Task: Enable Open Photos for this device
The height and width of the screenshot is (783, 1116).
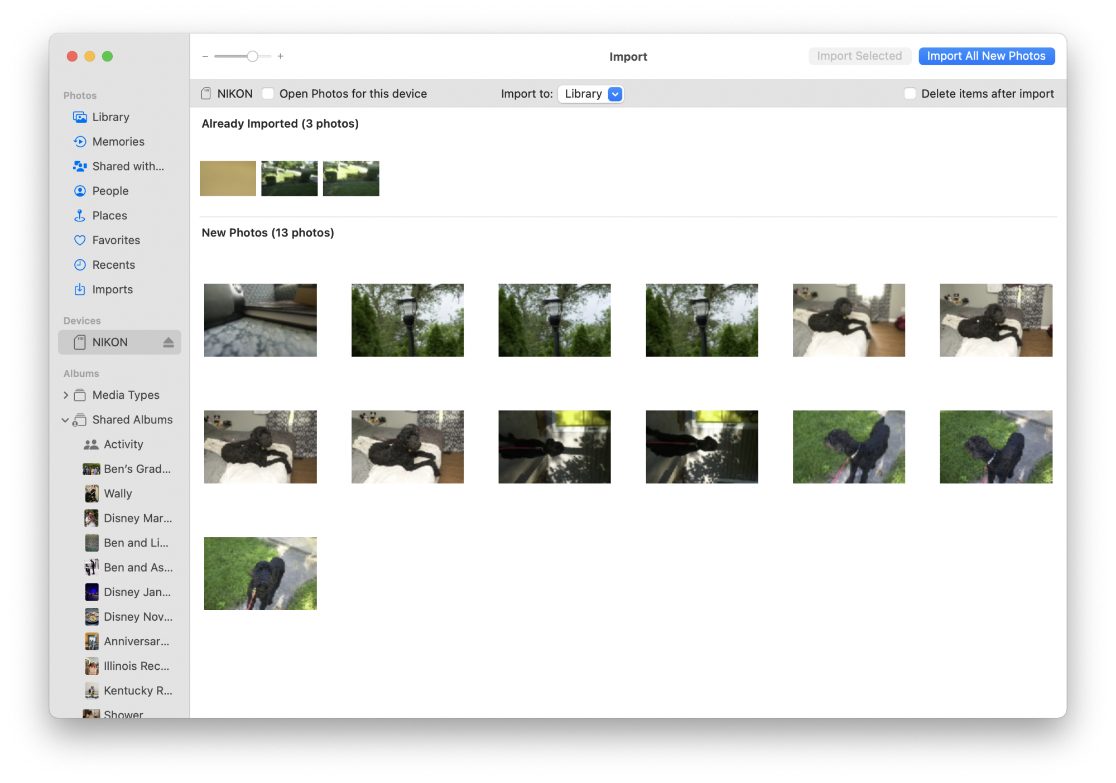Action: coord(268,94)
